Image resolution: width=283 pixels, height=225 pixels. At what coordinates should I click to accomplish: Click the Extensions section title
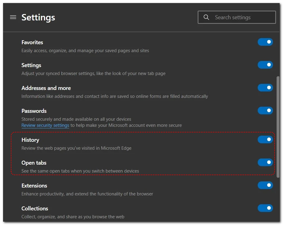pyautogui.click(x=34, y=186)
